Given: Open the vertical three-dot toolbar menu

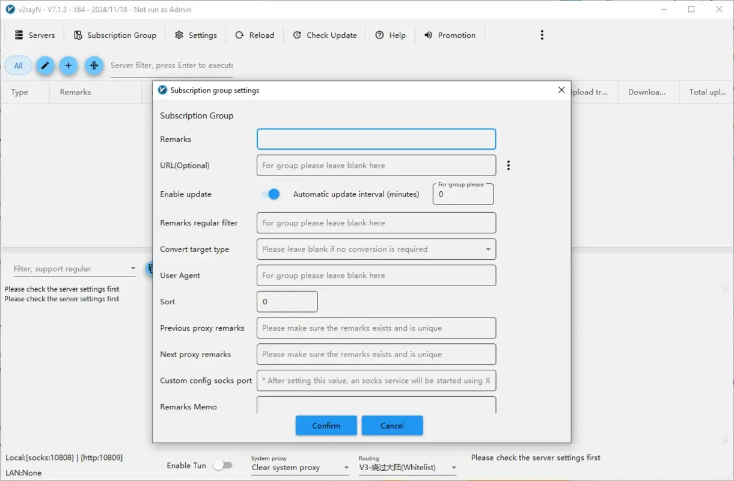Looking at the screenshot, I should pyautogui.click(x=542, y=35).
